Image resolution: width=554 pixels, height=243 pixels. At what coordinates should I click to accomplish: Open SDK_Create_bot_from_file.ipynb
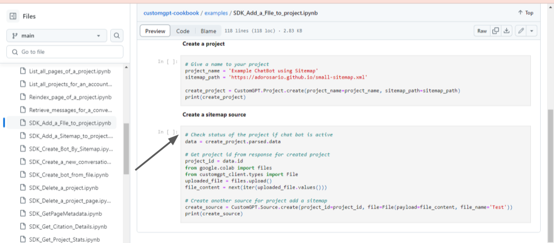point(69,175)
